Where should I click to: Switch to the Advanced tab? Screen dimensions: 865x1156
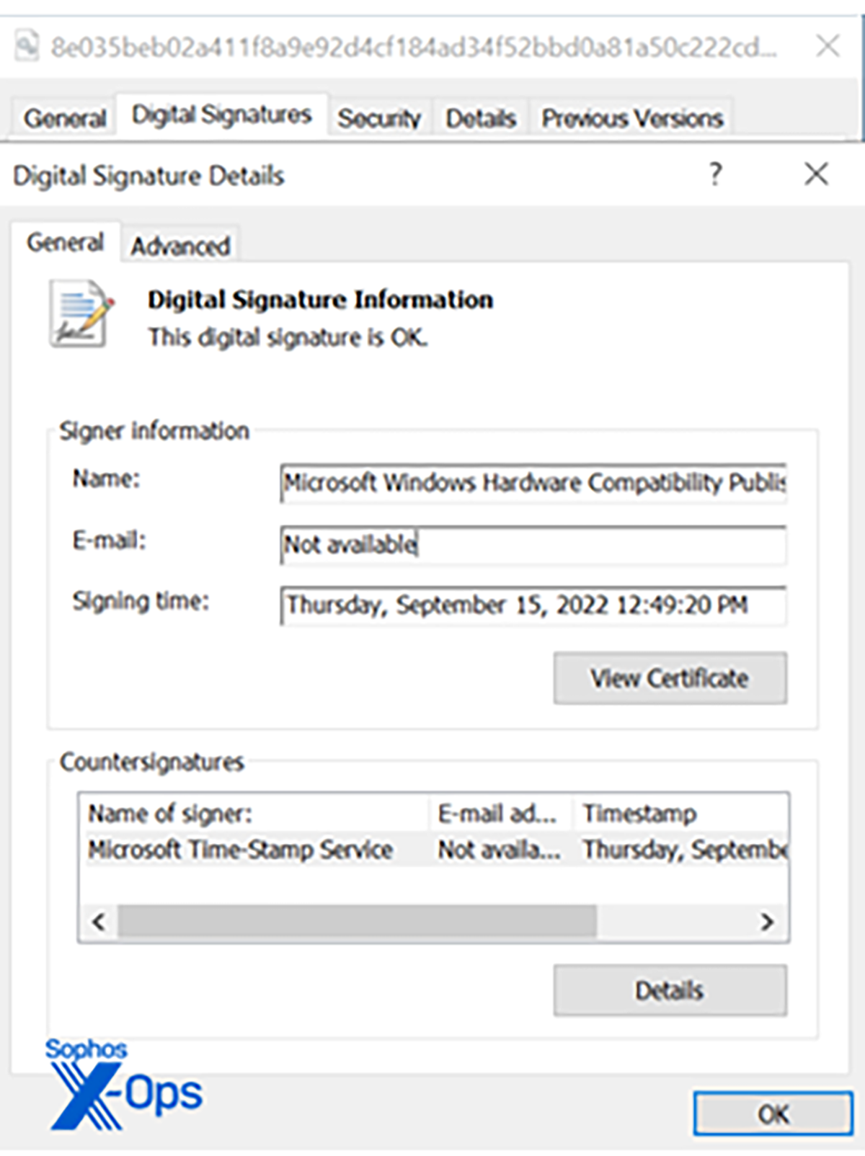pyautogui.click(x=180, y=246)
